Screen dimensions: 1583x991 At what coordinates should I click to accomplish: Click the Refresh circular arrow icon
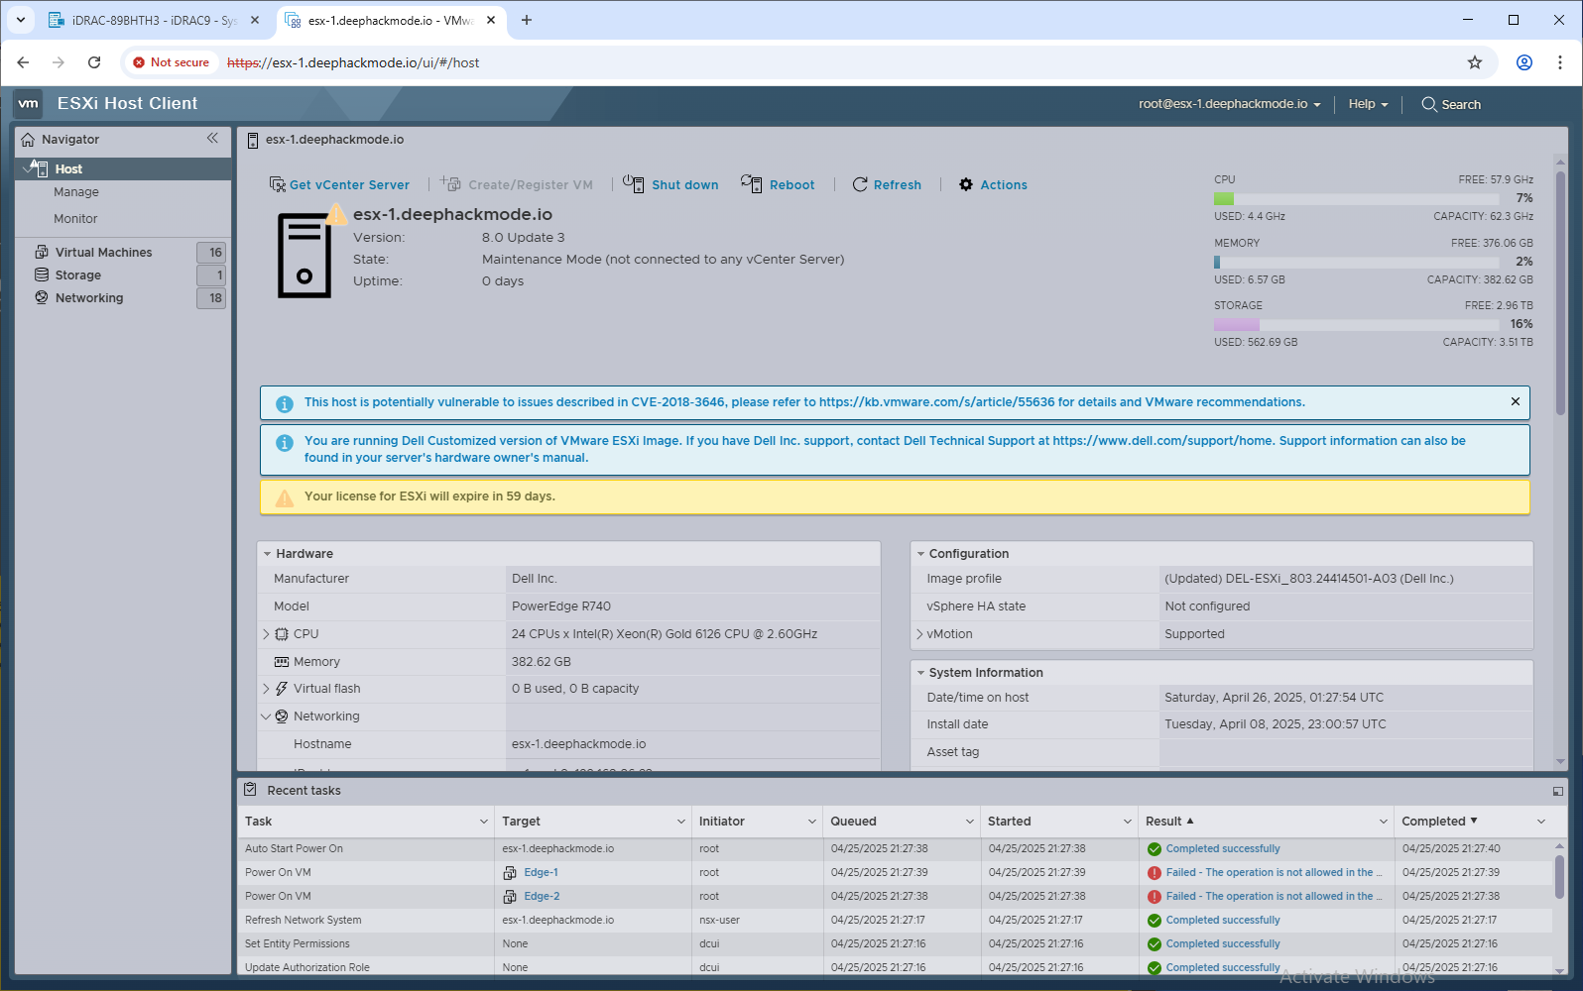[860, 184]
